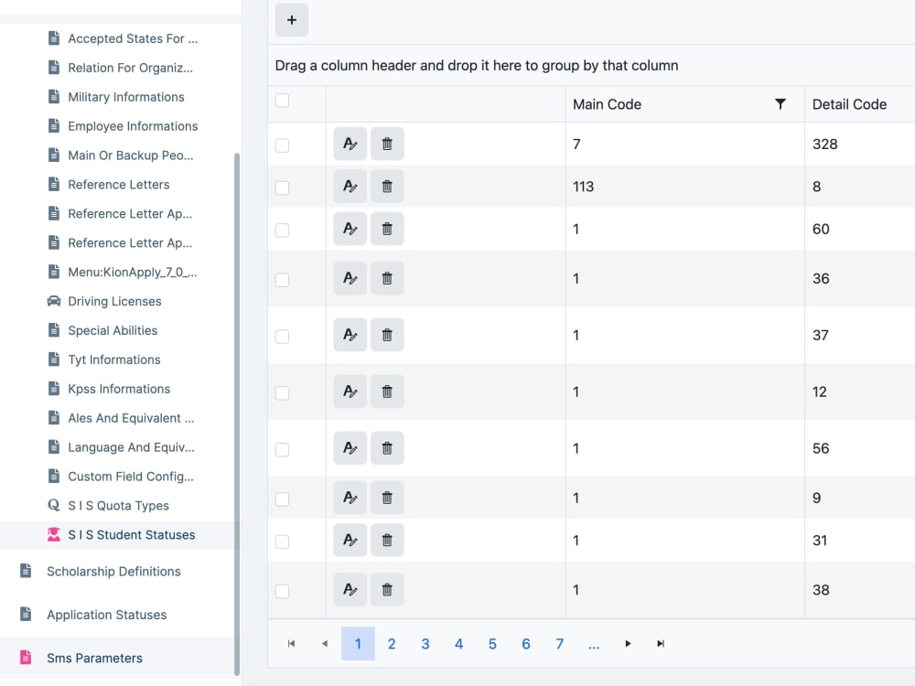
Task: Delete the row with Detail Code 56
Action: [387, 448]
